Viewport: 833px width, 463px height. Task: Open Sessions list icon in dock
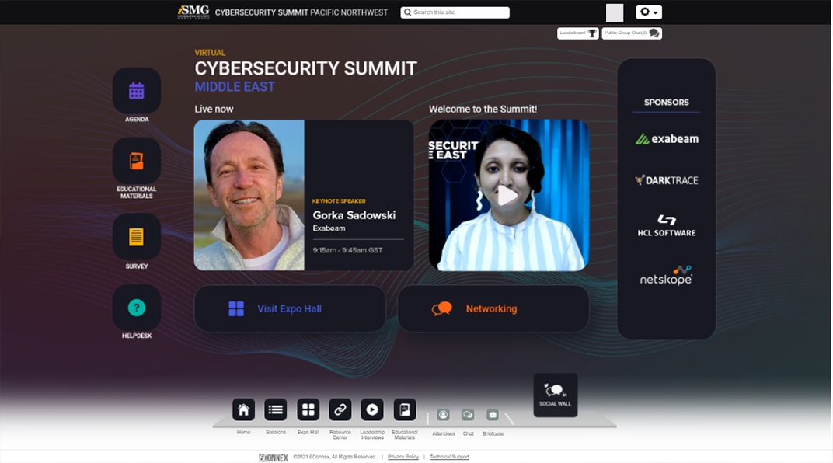coord(276,409)
